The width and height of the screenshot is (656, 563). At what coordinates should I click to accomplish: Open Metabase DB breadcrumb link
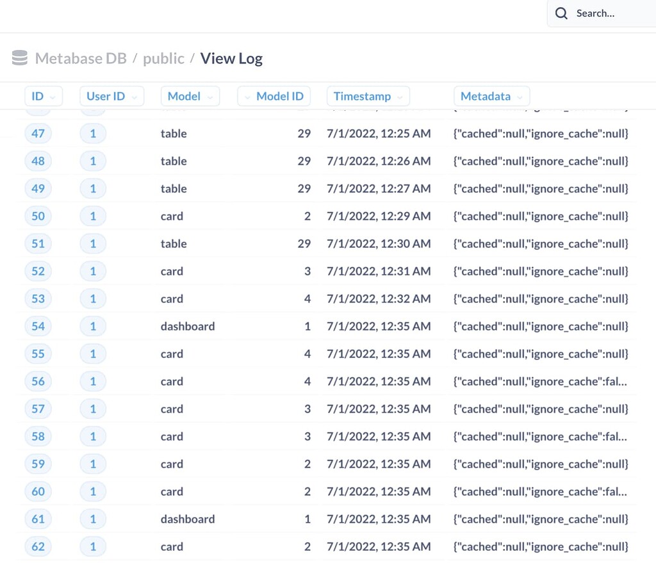[x=81, y=58]
